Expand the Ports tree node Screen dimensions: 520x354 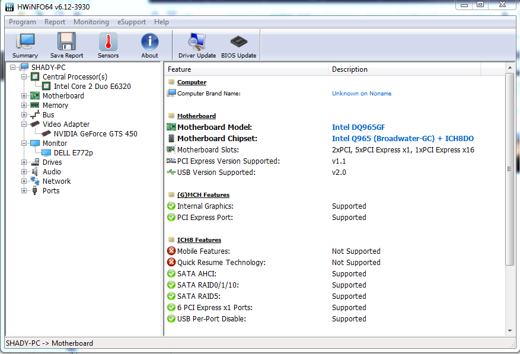pos(24,191)
